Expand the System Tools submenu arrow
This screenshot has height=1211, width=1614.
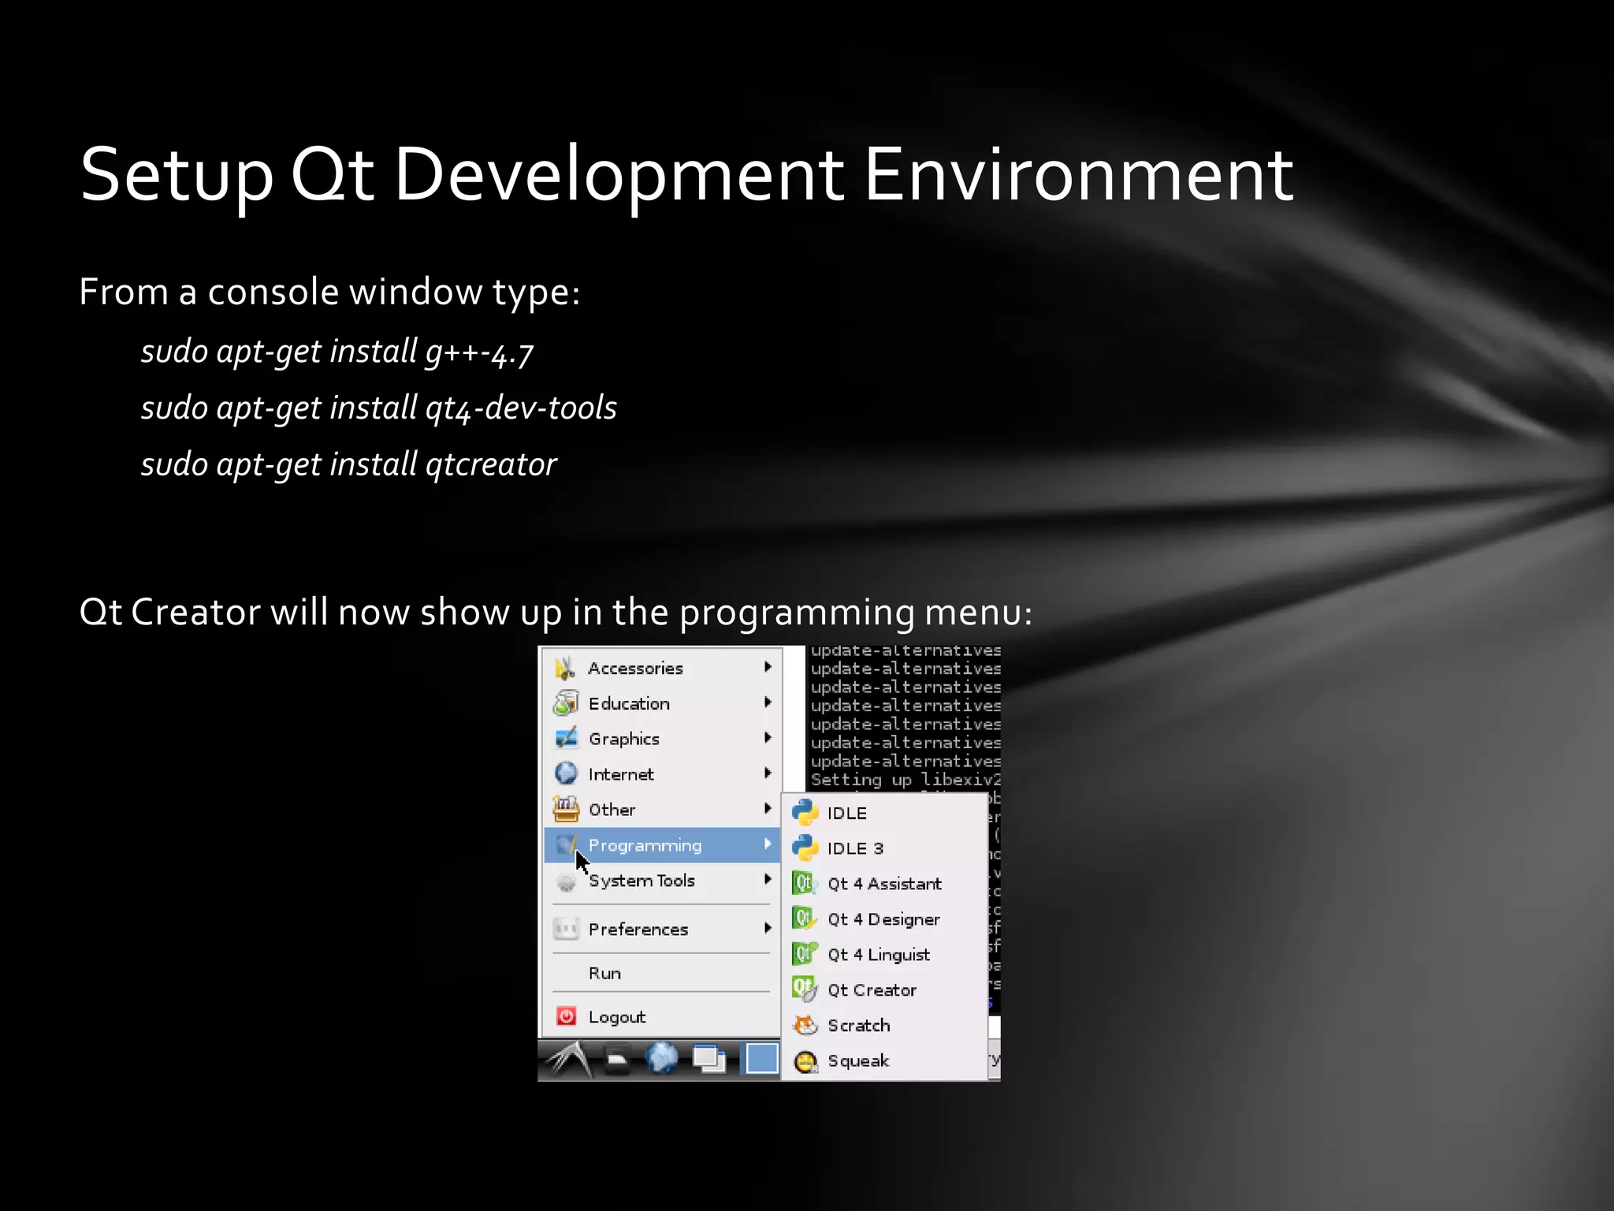(x=768, y=880)
